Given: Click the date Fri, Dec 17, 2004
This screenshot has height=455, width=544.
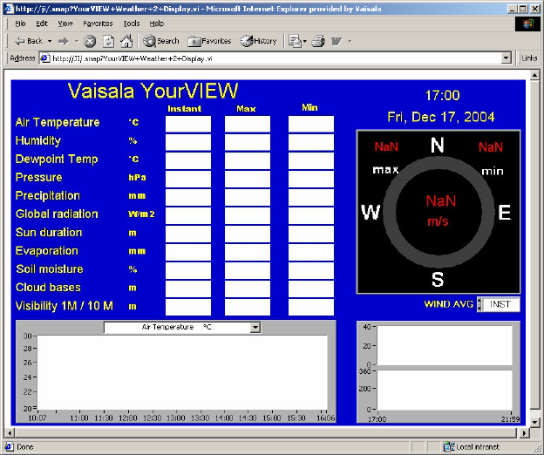Looking at the screenshot, I should (441, 117).
